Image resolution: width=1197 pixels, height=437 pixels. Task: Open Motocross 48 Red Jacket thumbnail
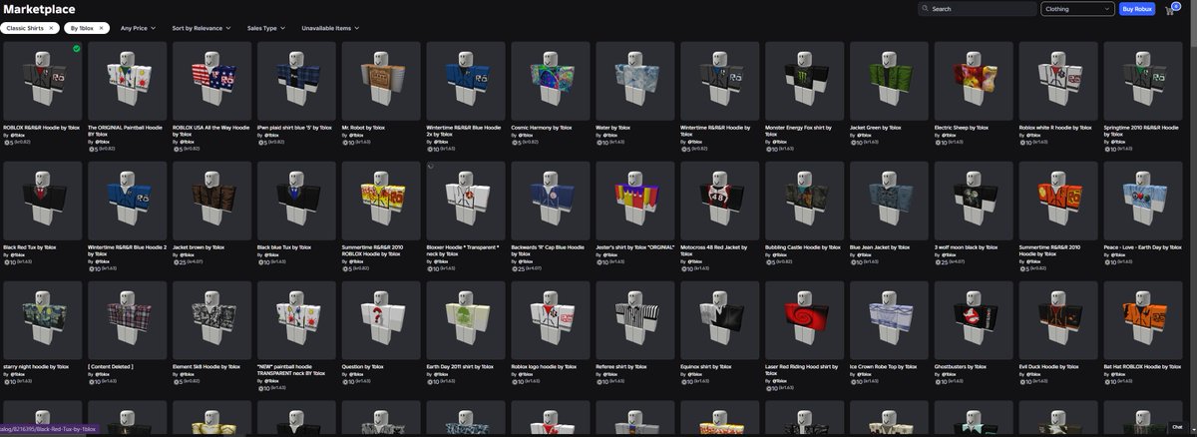coord(720,202)
